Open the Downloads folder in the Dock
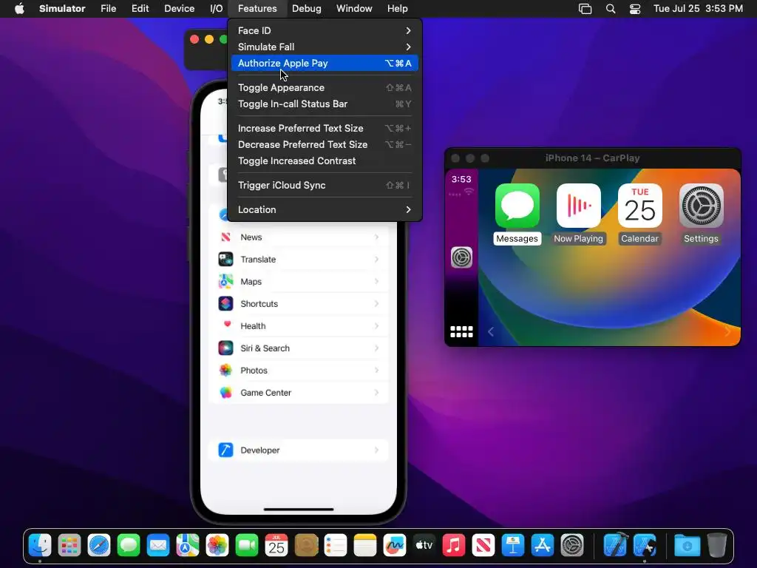The image size is (757, 568). coord(687,546)
